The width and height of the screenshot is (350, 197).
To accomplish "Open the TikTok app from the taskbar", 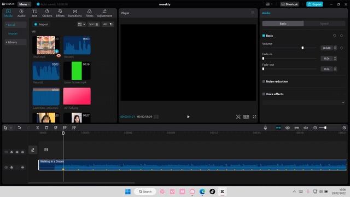I will [212, 192].
